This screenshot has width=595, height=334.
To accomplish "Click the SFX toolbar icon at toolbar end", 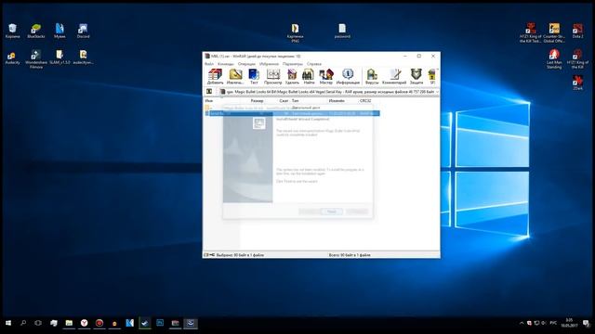I will (432, 76).
